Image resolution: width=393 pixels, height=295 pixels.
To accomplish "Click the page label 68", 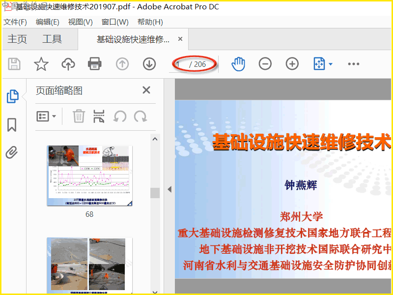I will point(89,214).
